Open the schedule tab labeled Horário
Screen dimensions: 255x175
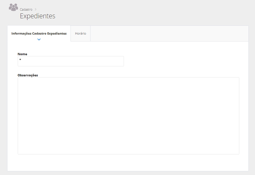pyautogui.click(x=81, y=33)
